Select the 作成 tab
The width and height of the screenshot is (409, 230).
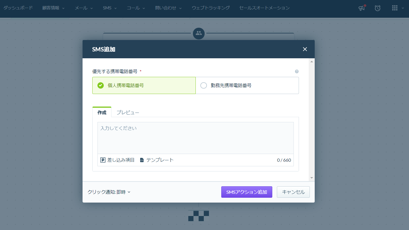click(x=102, y=113)
